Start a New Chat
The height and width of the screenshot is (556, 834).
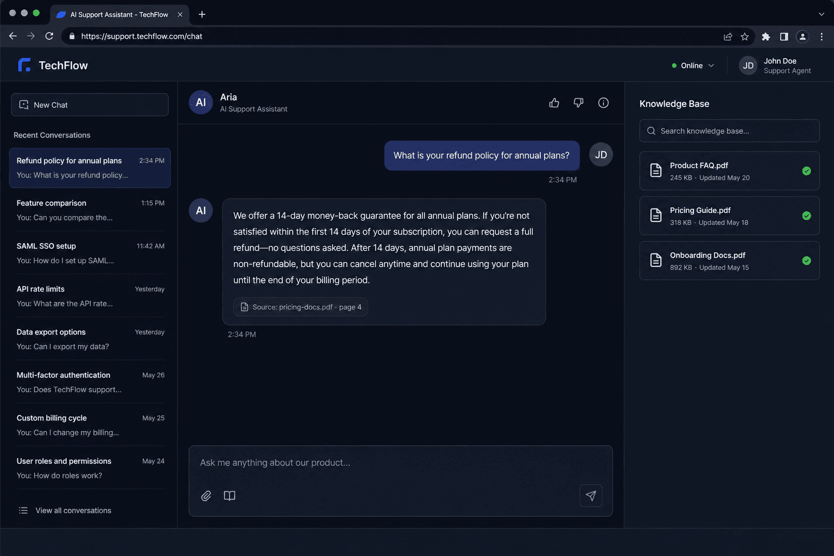click(x=90, y=105)
